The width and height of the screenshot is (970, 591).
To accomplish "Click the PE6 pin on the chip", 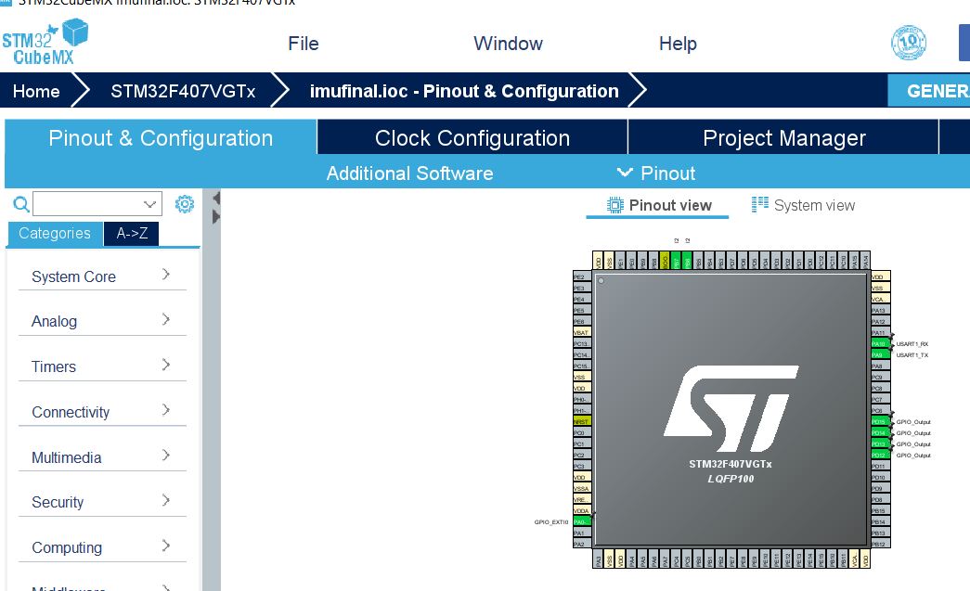I will (x=582, y=321).
